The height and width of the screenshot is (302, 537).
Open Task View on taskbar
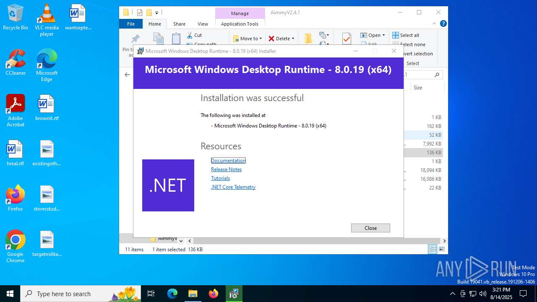pos(151,294)
